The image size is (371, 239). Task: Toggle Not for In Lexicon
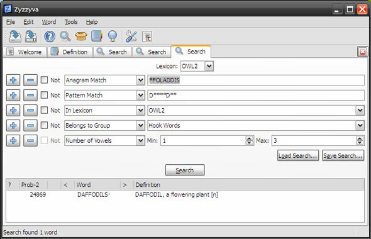44,110
